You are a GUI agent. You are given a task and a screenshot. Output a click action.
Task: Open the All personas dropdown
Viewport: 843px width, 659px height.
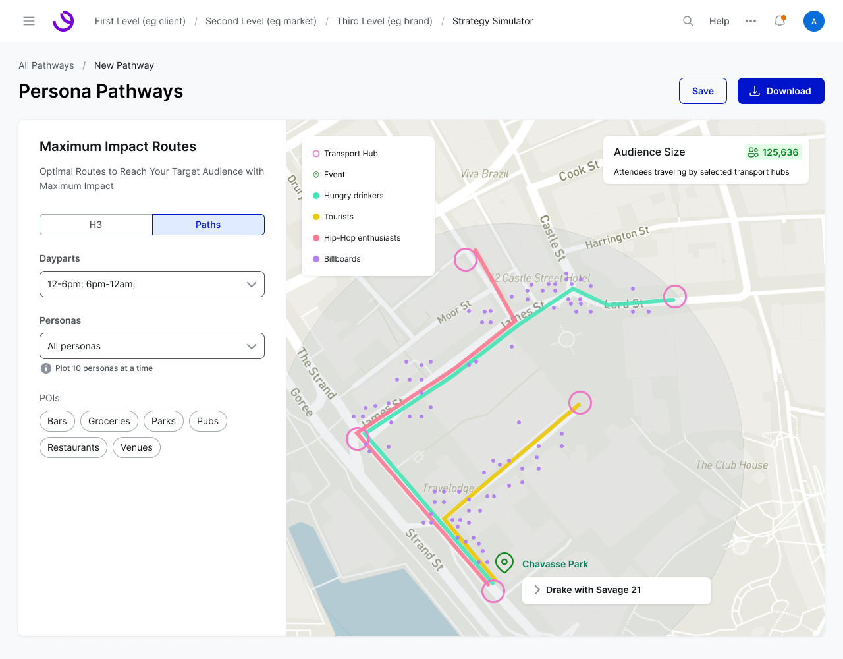point(152,346)
